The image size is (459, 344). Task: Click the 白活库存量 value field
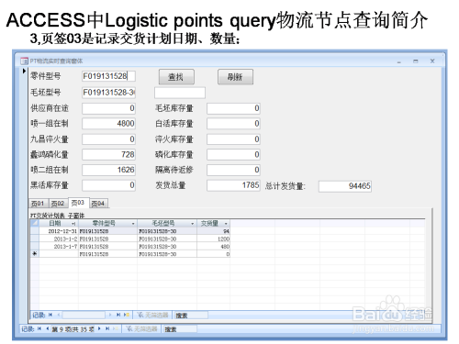coord(233,124)
